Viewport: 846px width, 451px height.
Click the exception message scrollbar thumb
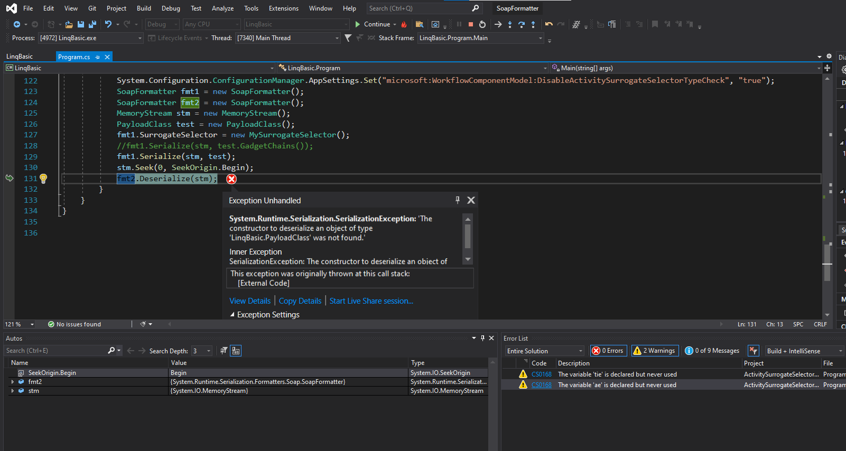pyautogui.click(x=468, y=236)
